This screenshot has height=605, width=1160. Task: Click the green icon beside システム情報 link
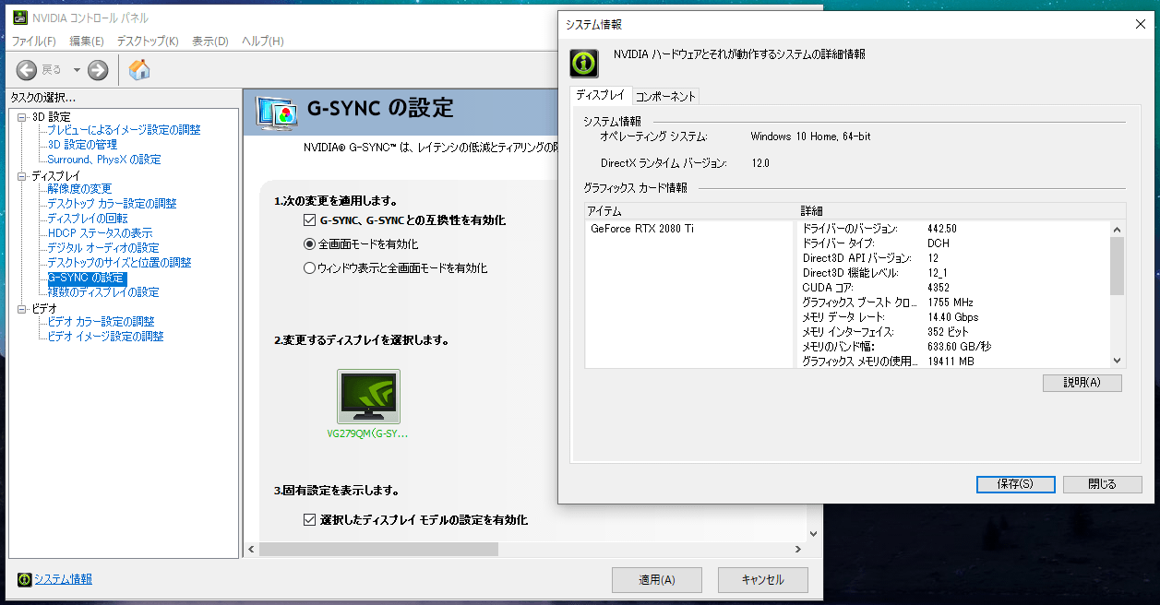(24, 579)
